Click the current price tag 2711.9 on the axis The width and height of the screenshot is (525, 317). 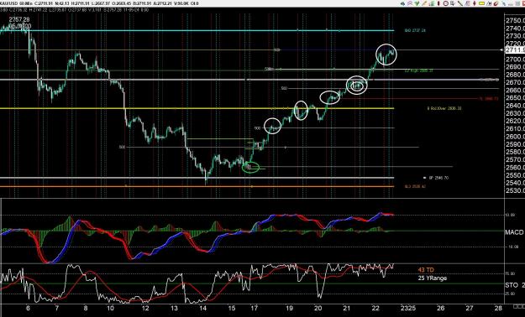point(515,50)
